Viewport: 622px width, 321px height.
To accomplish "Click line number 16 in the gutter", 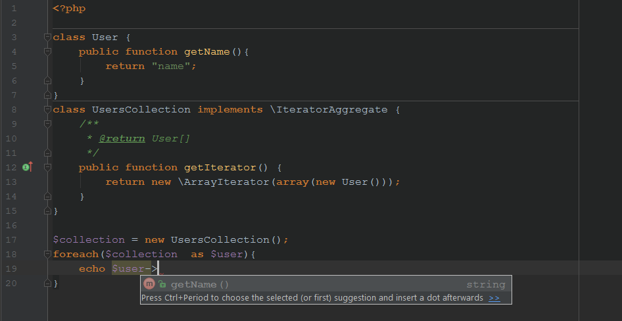I will [x=11, y=226].
